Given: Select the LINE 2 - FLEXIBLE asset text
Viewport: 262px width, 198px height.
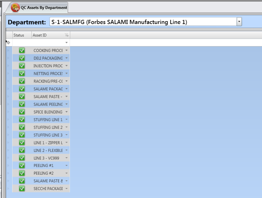Looking at the screenshot, I should (48, 150).
